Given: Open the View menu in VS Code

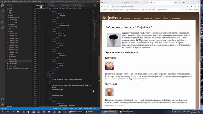Looking at the screenshot, I should 21,2.
